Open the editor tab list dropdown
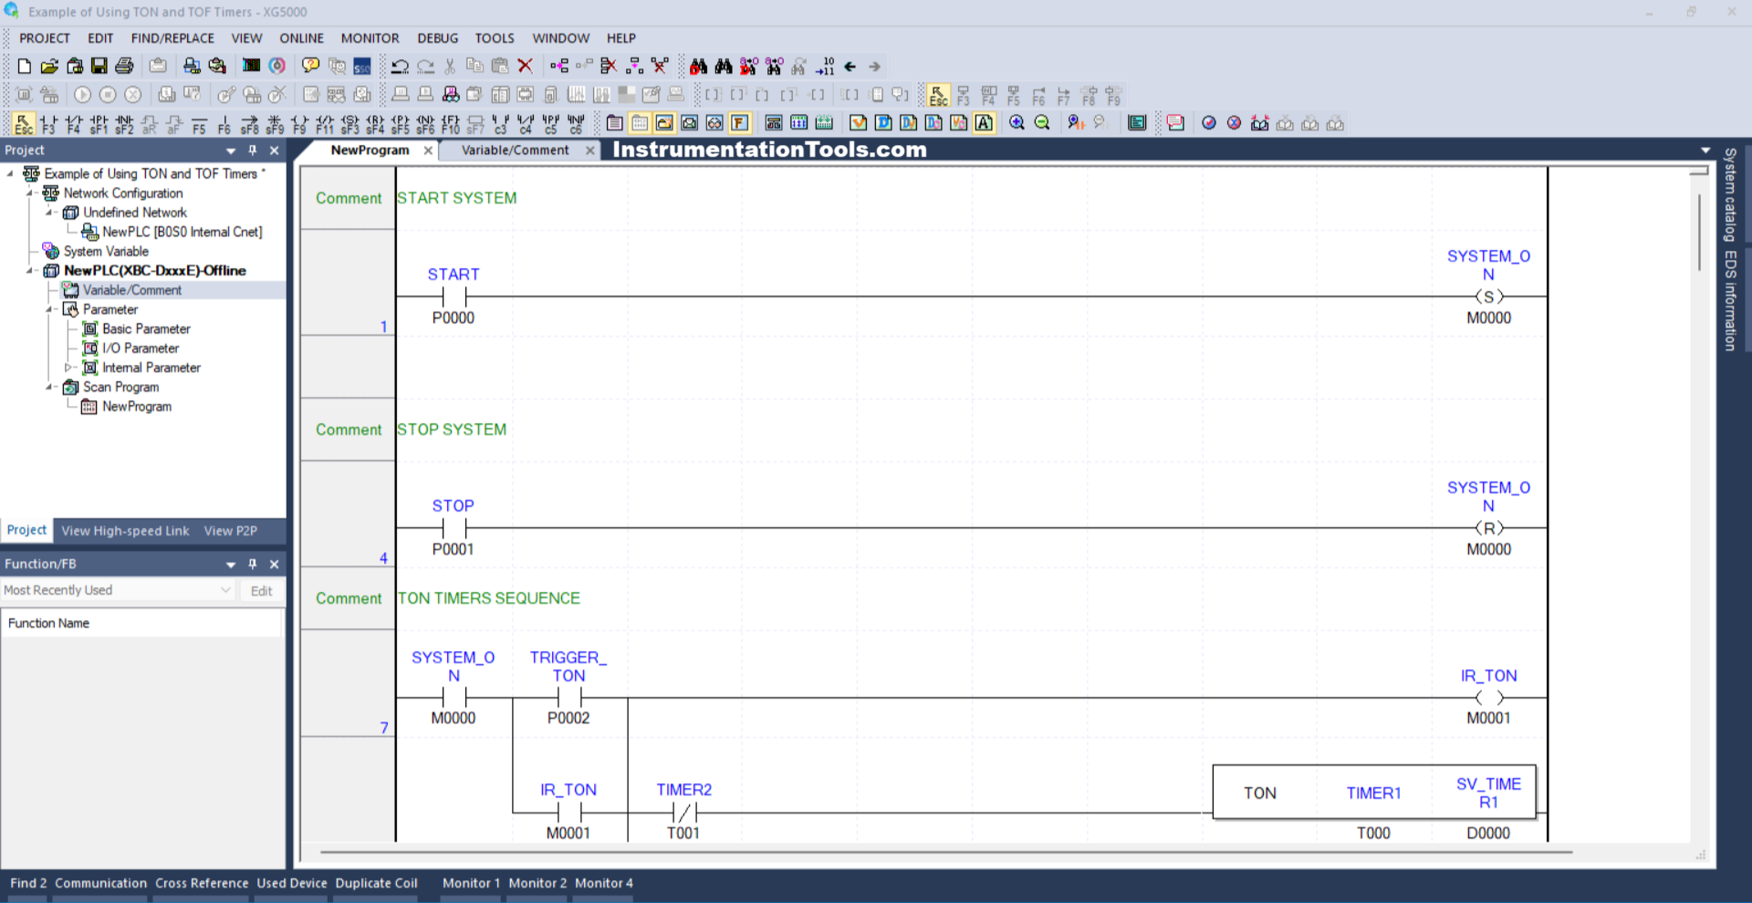This screenshot has width=1752, height=903. (1705, 150)
